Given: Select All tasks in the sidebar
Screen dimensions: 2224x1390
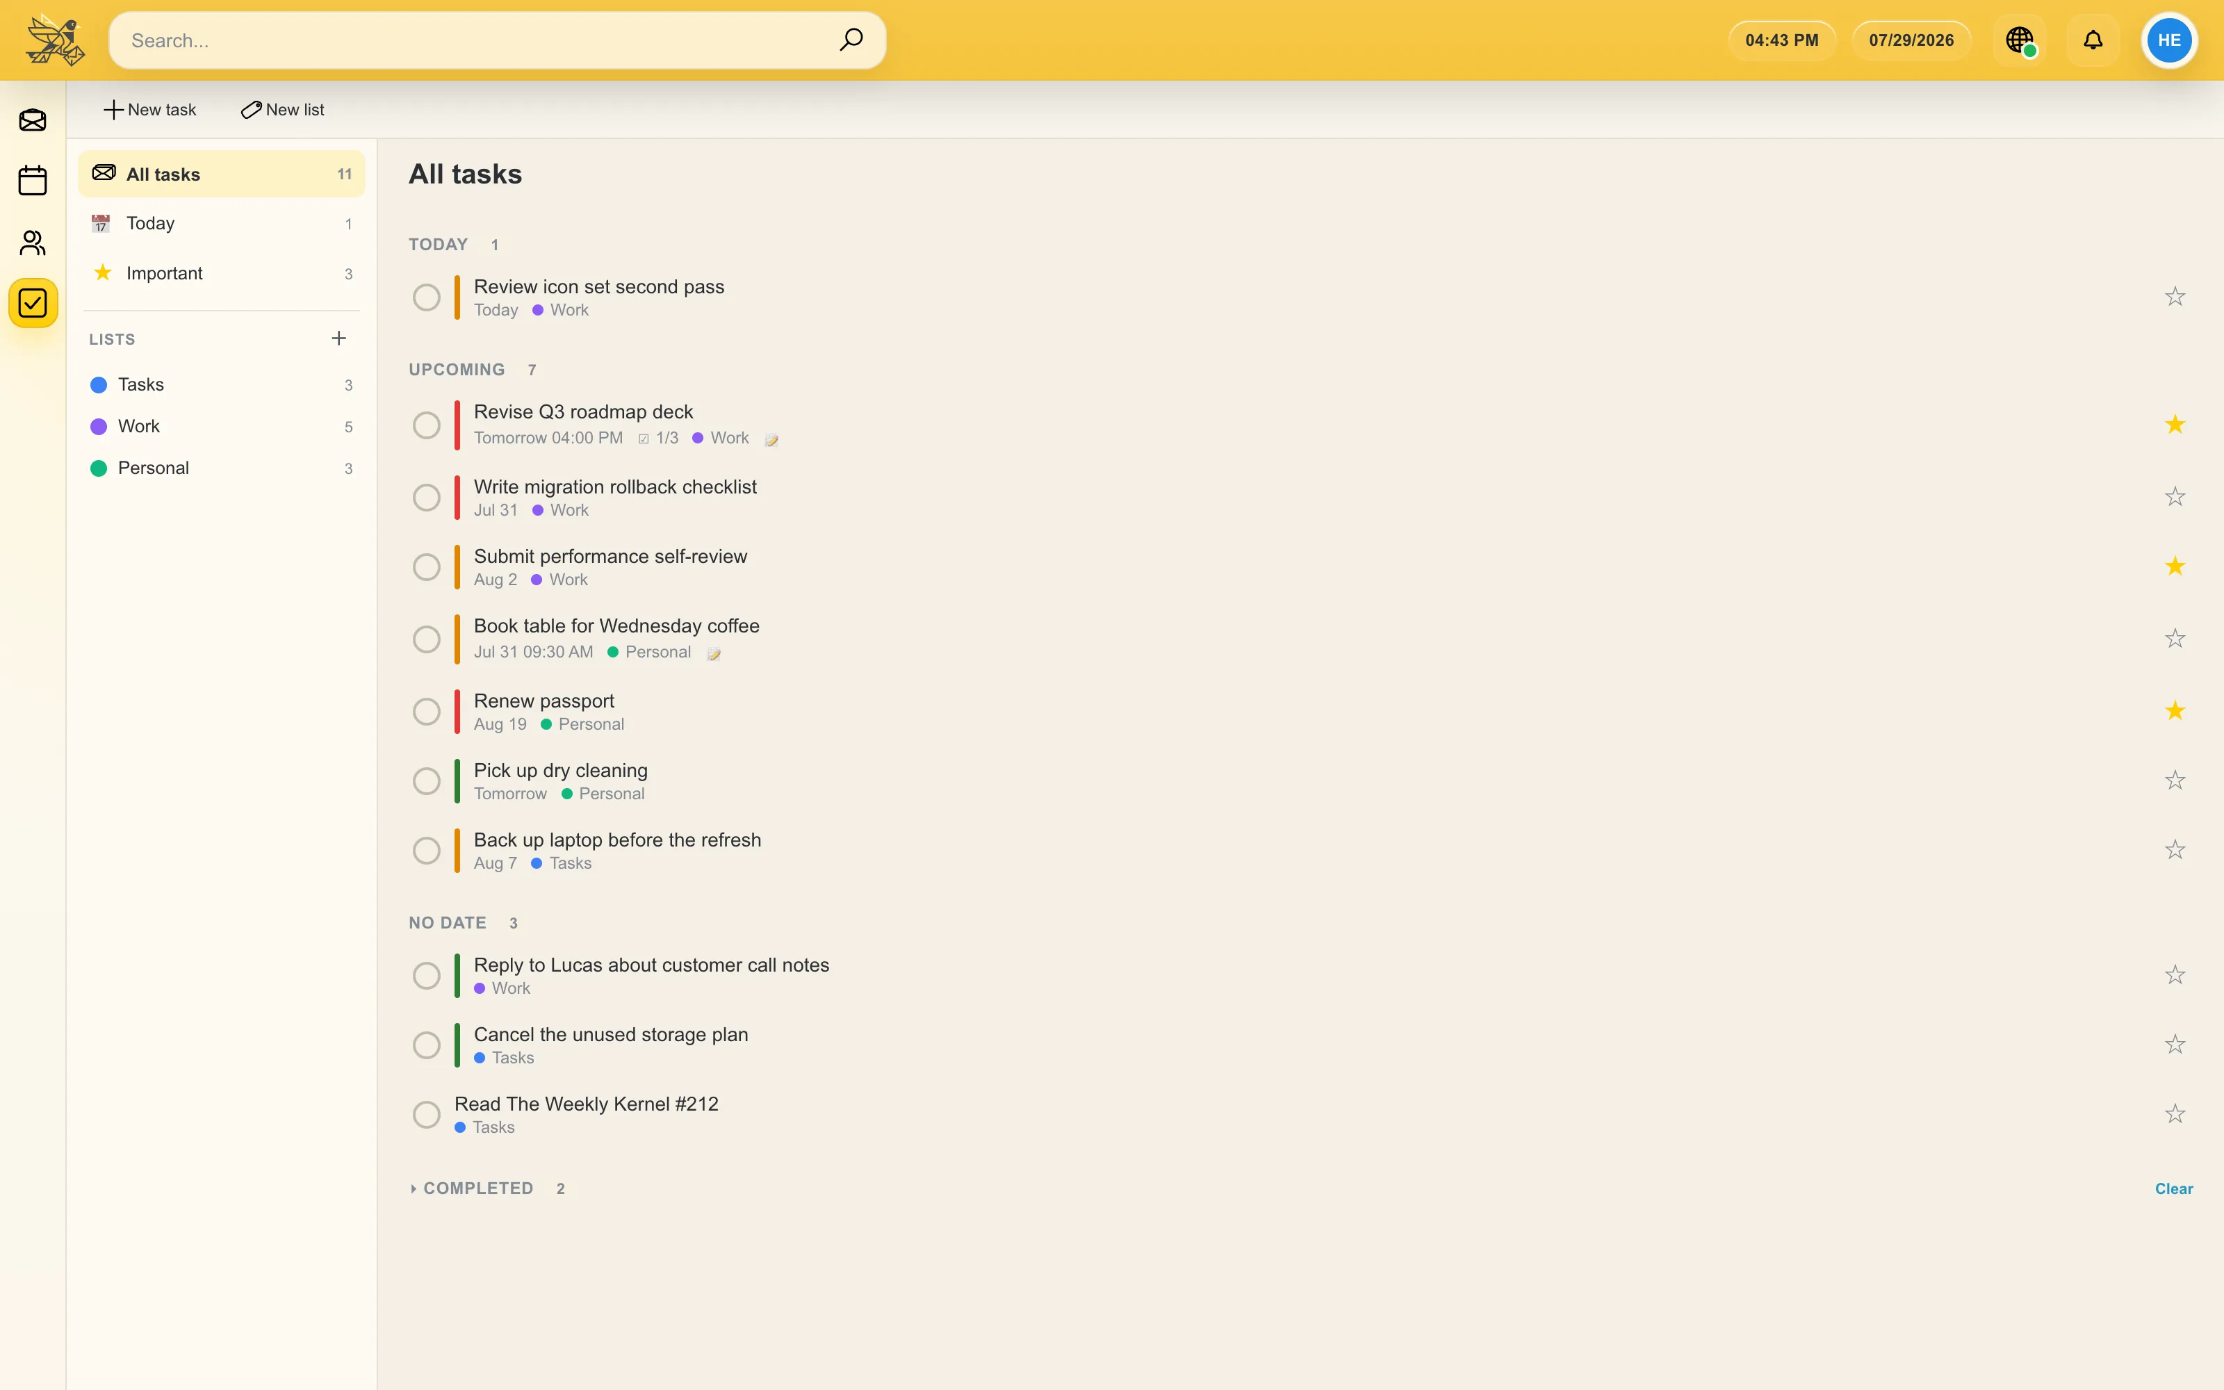Looking at the screenshot, I should (222, 174).
